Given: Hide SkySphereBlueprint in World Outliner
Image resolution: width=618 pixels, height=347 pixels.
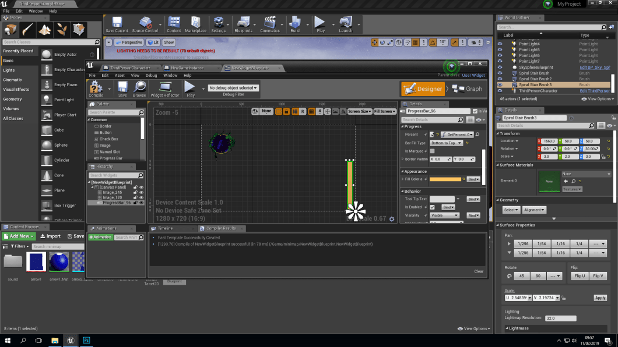Looking at the screenshot, I should tap(500, 68).
